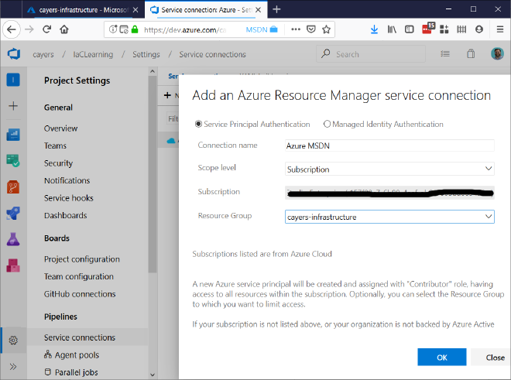Click the Close button in dialog
This screenshot has width=511, height=380.
pos(495,358)
